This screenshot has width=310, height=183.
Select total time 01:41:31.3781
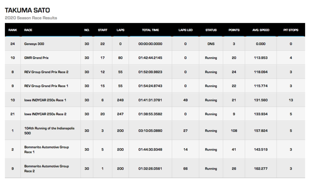(150, 100)
